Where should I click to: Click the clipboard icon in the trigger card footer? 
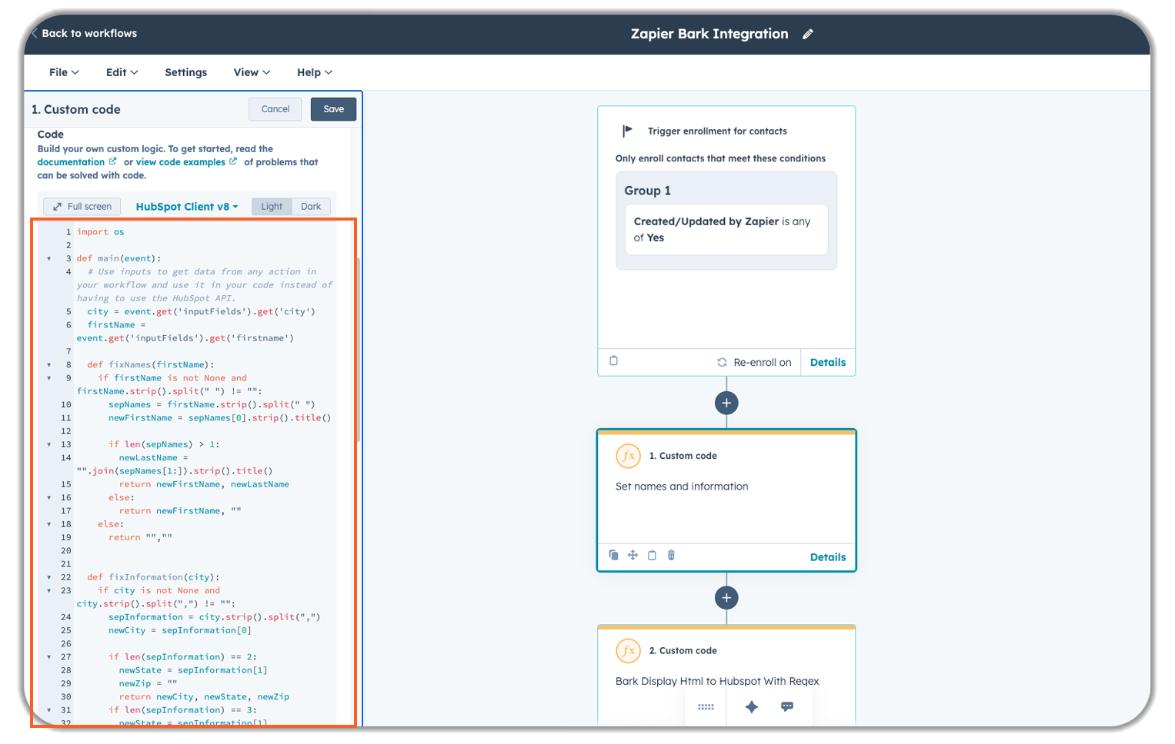coord(614,361)
